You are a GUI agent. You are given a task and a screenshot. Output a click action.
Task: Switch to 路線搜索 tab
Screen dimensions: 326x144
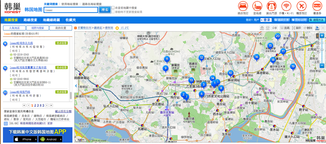[x=30, y=20]
